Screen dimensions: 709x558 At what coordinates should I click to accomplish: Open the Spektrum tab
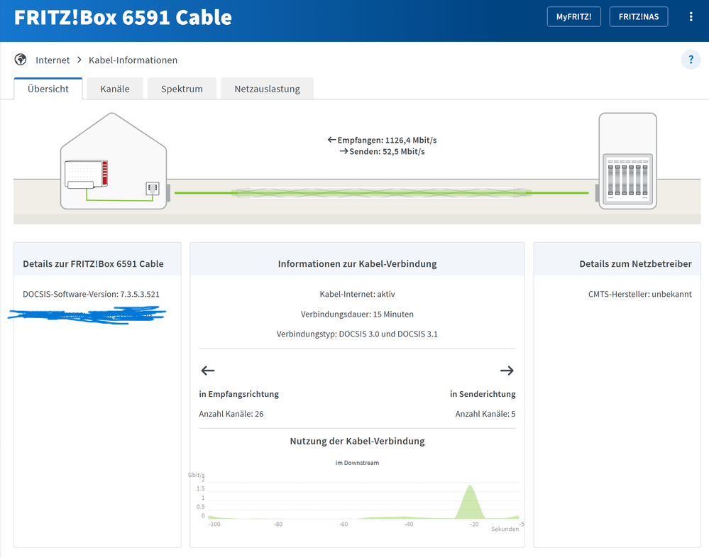tap(182, 89)
